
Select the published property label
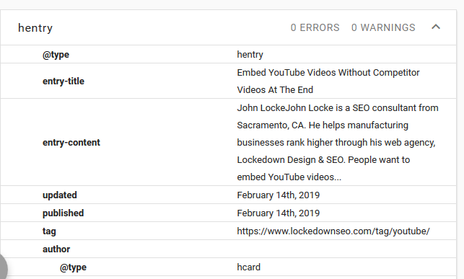tap(63, 213)
